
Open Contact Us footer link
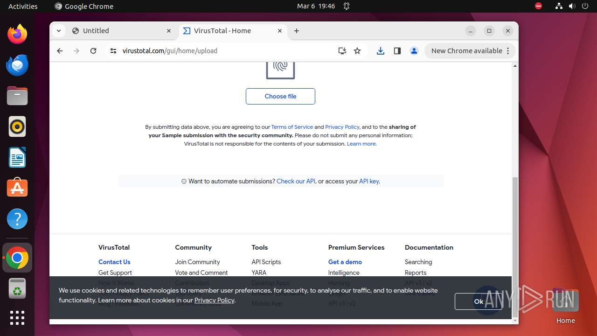114,262
